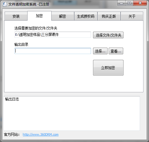Go to the 生成授权码 tab
The width and height of the screenshot is (149, 142).
(86, 16)
